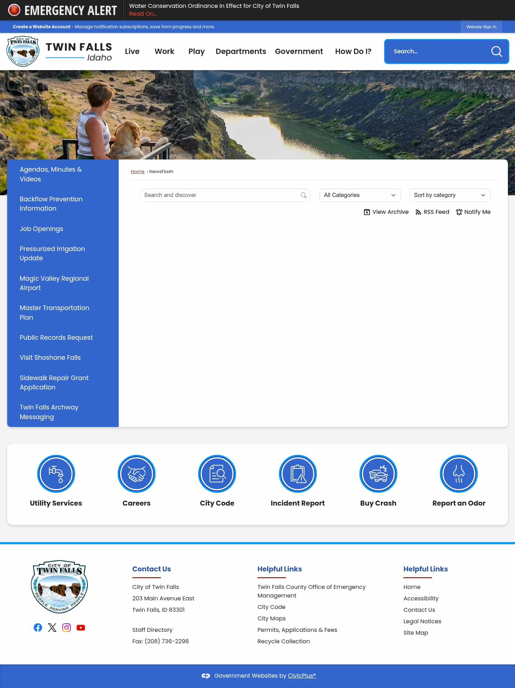
Task: Click the Website Sign In button
Action: [x=481, y=27]
